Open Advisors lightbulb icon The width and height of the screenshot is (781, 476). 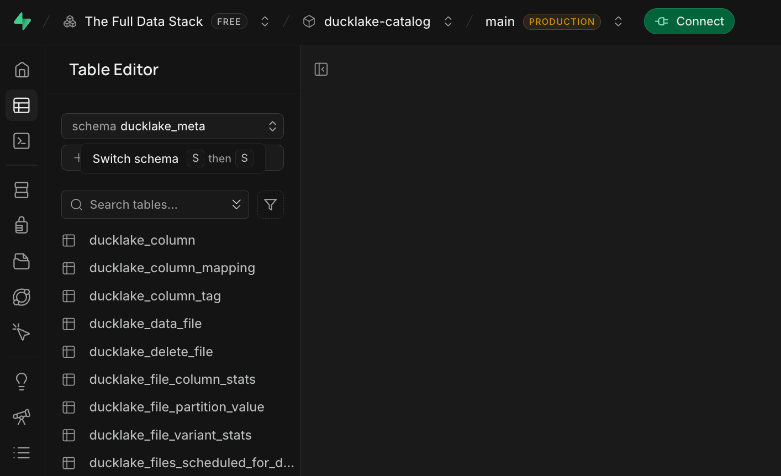(x=22, y=382)
